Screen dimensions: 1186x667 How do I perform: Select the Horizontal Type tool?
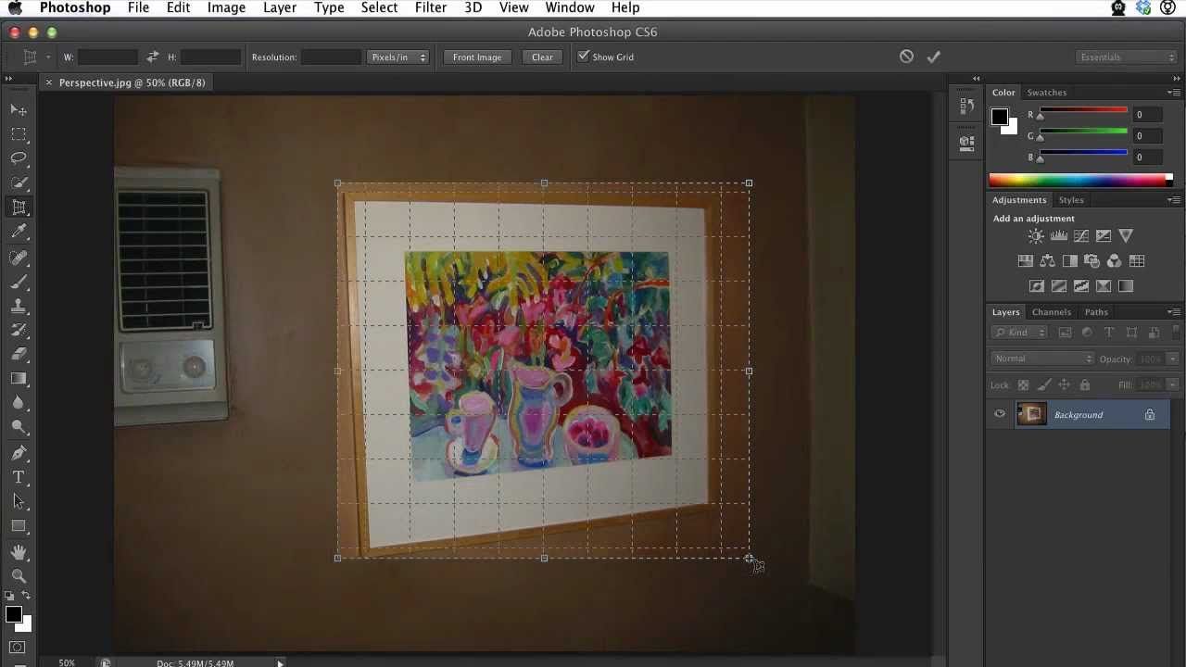19,477
